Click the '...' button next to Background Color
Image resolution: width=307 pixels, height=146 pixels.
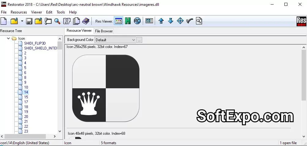pos(139,40)
